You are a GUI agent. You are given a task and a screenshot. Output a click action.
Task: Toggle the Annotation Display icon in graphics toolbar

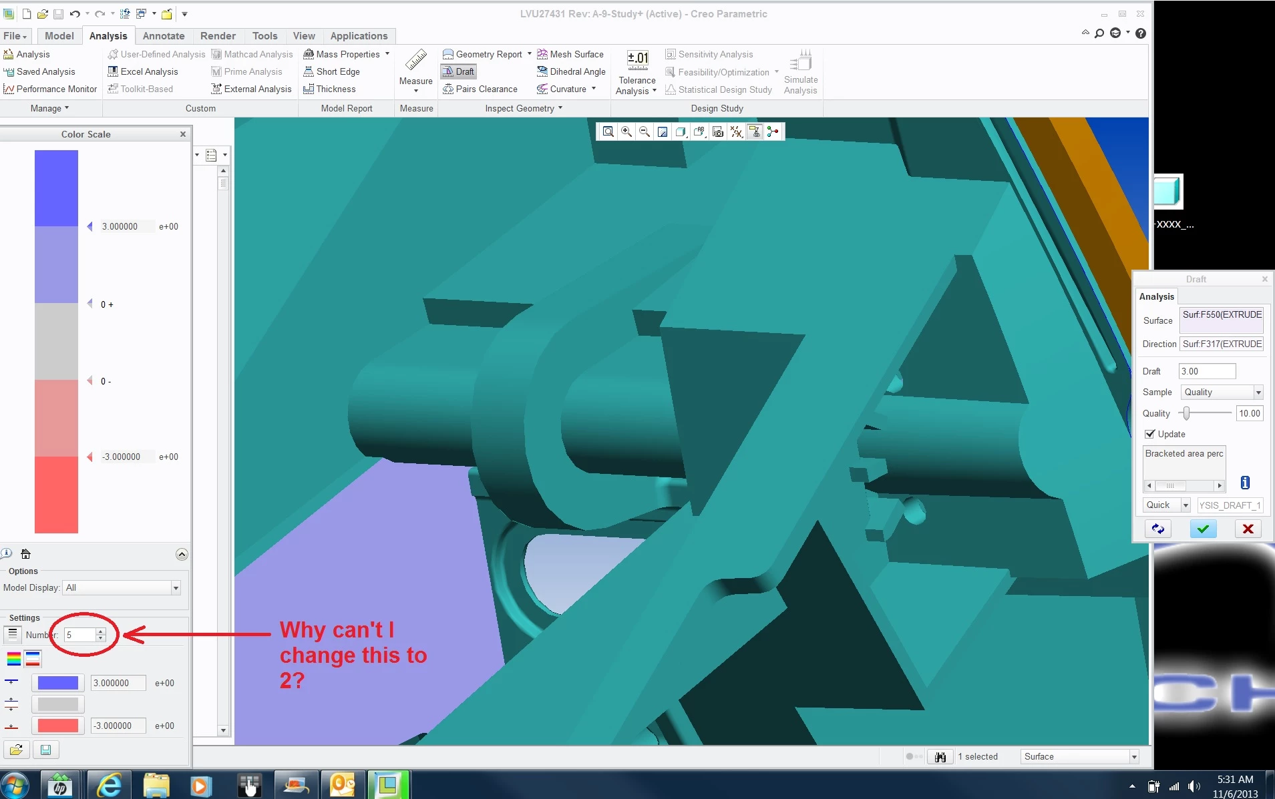pos(755,131)
